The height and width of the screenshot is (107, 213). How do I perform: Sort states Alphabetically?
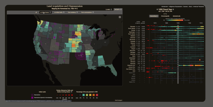click(x=177, y=16)
